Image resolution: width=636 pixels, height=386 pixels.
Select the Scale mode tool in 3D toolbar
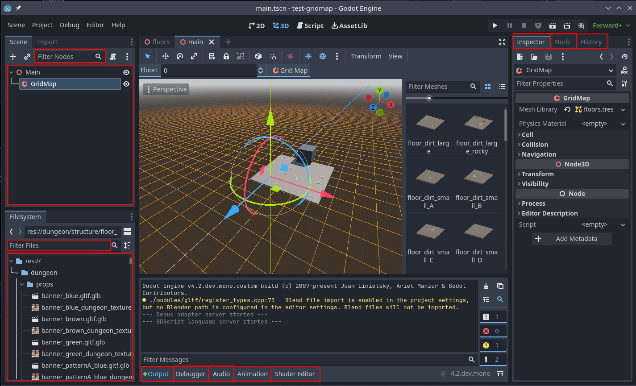tap(194, 56)
